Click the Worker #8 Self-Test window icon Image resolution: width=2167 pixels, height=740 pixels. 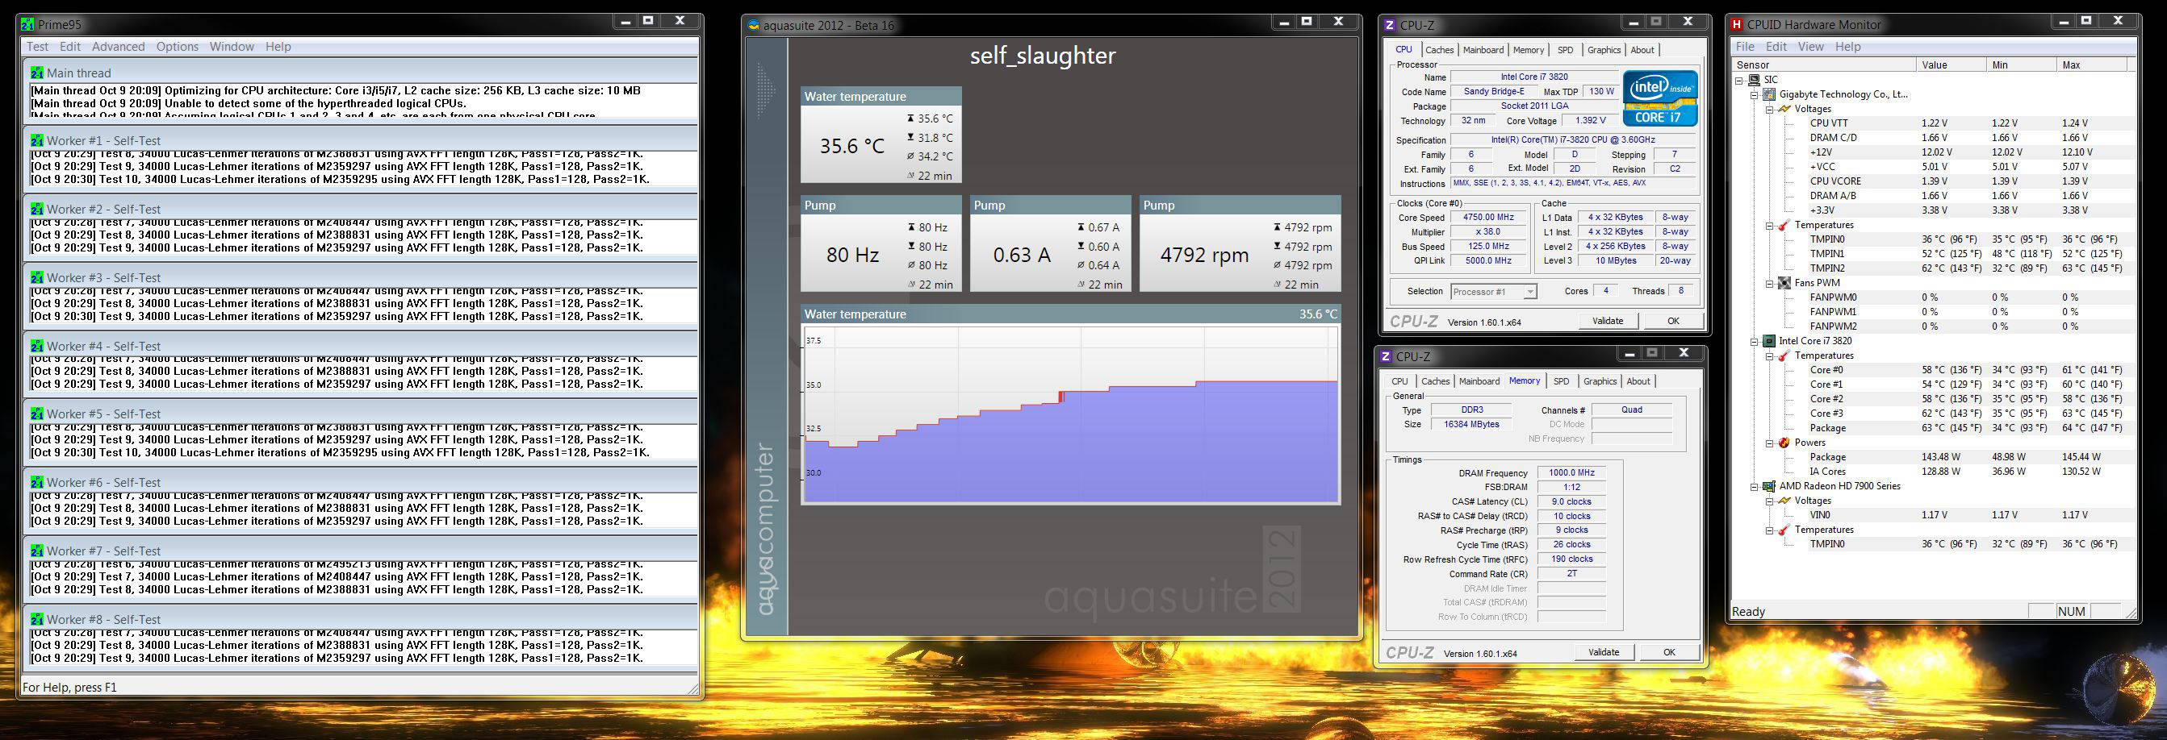[37, 620]
